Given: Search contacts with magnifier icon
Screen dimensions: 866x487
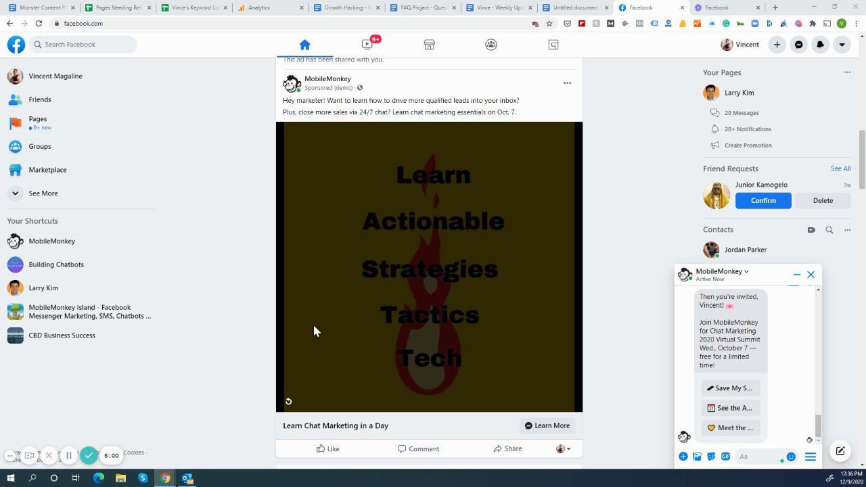Looking at the screenshot, I should pyautogui.click(x=829, y=230).
